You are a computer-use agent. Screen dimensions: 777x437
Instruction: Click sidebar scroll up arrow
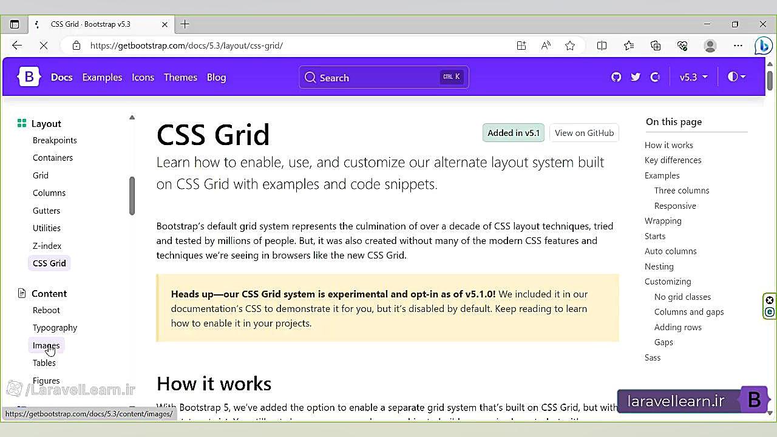132,118
